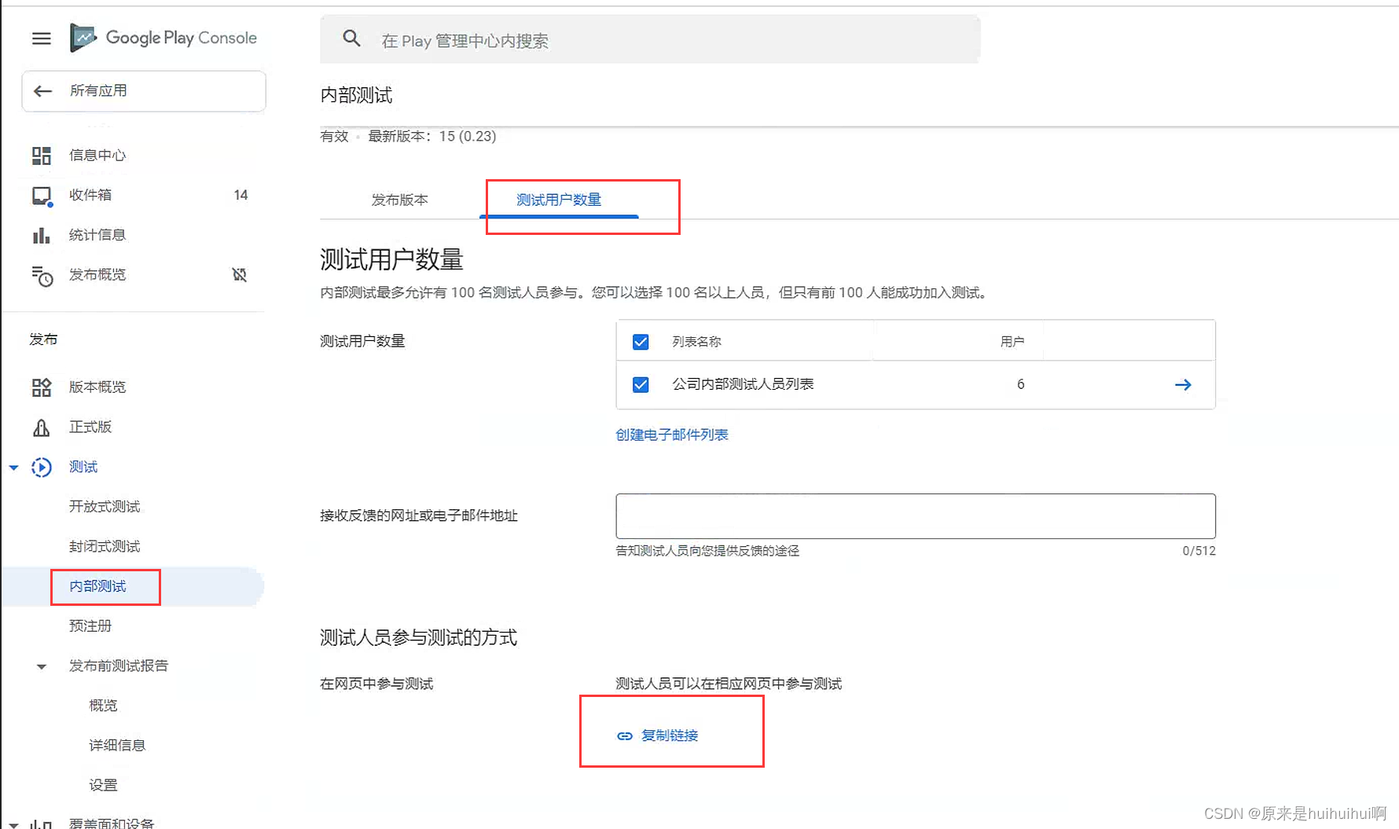Open 封闭式测试 in the sidebar
The image size is (1399, 829).
click(x=105, y=546)
